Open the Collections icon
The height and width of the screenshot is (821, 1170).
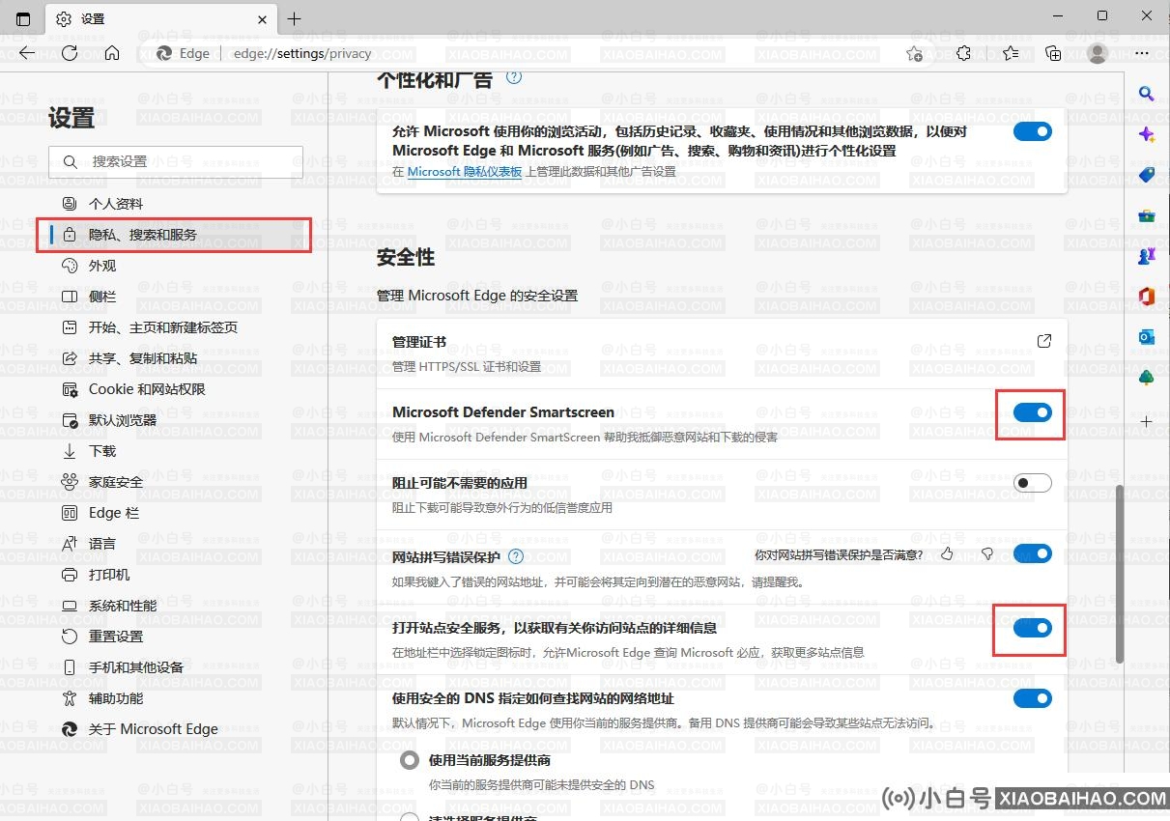tap(1053, 53)
